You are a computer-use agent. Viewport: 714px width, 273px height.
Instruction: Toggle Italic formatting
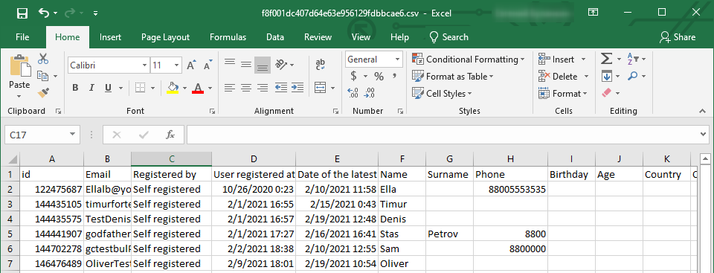(91, 88)
